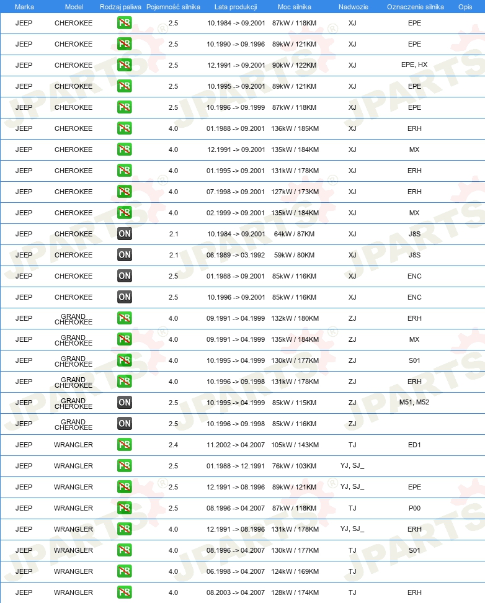Select engine code 'EPE, HX' cell
Screen dimensions: 485x603
[414, 65]
